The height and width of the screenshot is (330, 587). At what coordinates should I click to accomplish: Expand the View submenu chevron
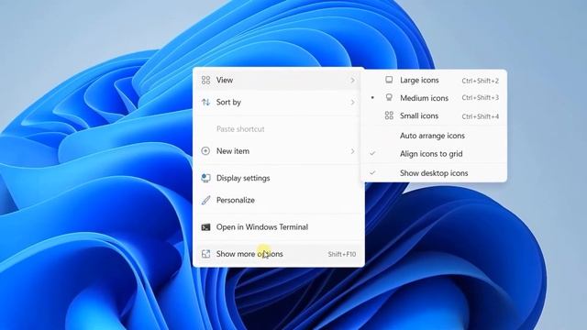pos(352,80)
